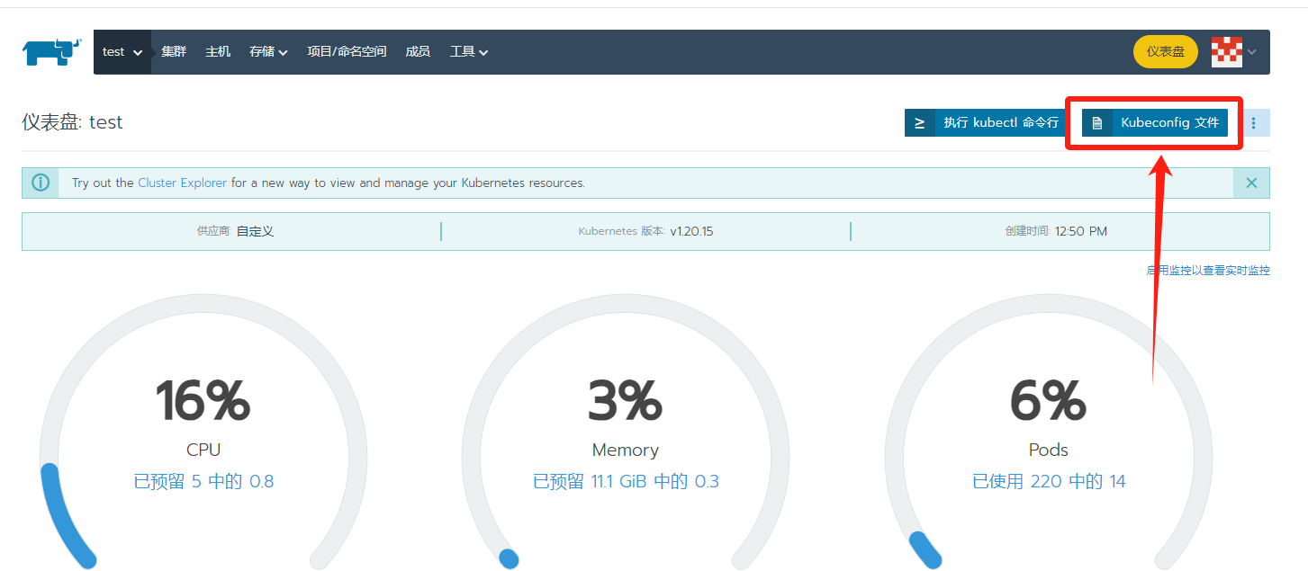Open the 工具 dropdown menu
This screenshot has width=1308, height=571.
click(469, 52)
